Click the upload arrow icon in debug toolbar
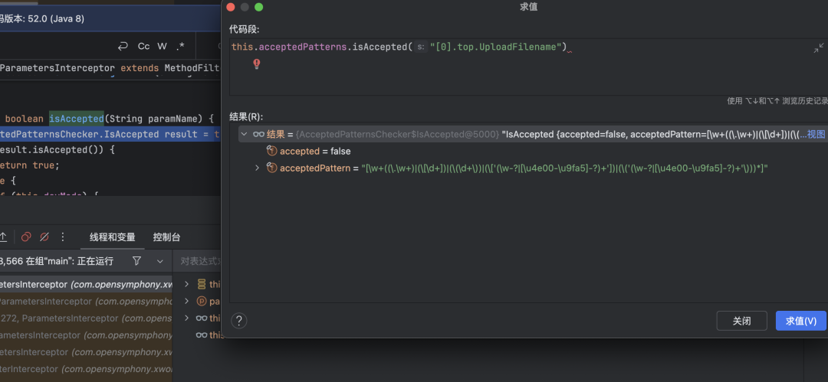This screenshot has height=382, width=828. (x=2, y=237)
